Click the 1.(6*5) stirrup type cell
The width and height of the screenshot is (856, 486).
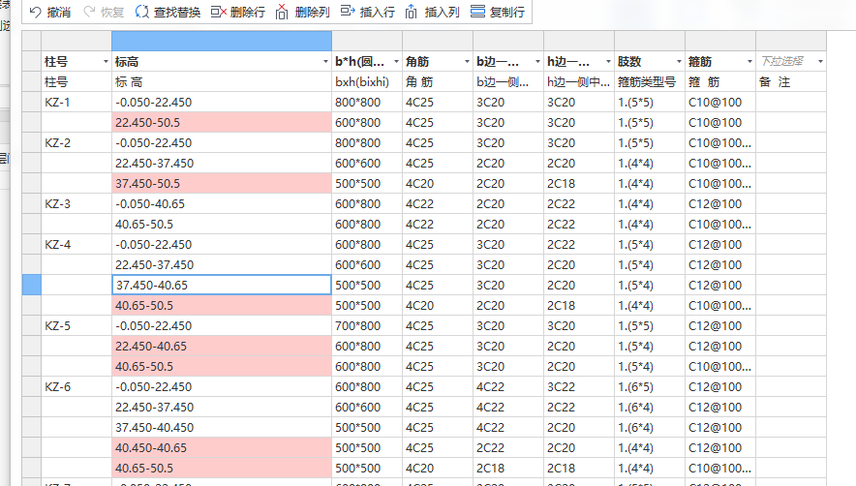pyautogui.click(x=650, y=386)
